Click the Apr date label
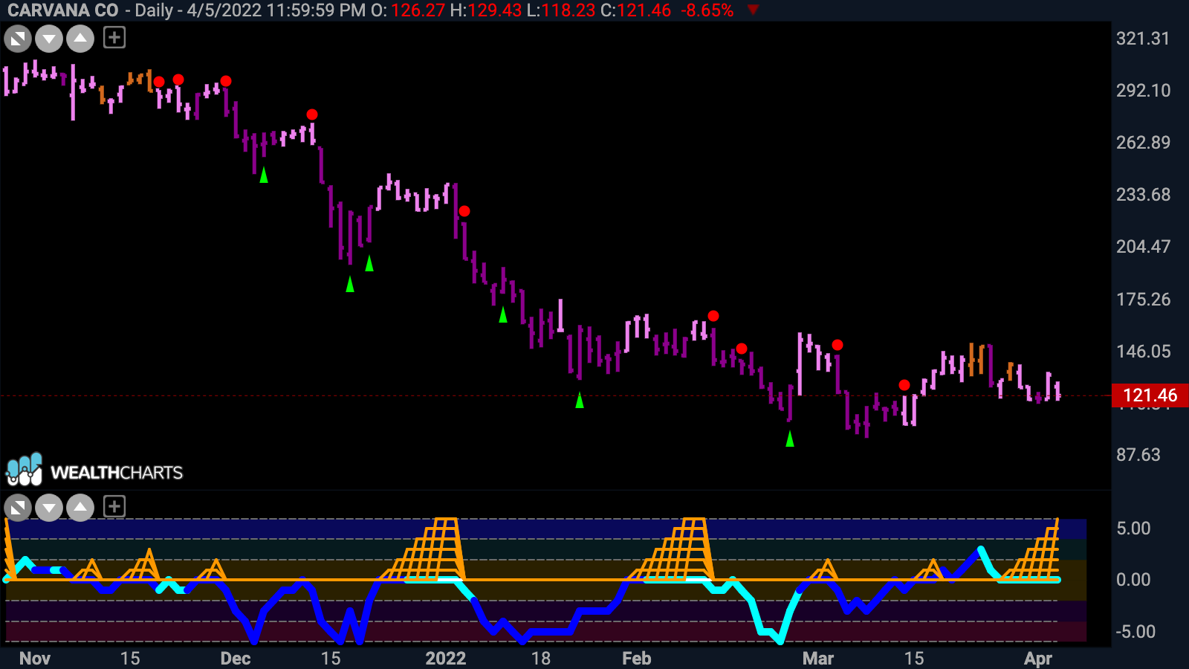 point(1038,659)
